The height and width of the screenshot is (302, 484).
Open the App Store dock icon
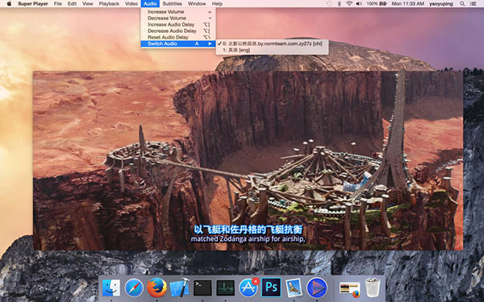[248, 288]
